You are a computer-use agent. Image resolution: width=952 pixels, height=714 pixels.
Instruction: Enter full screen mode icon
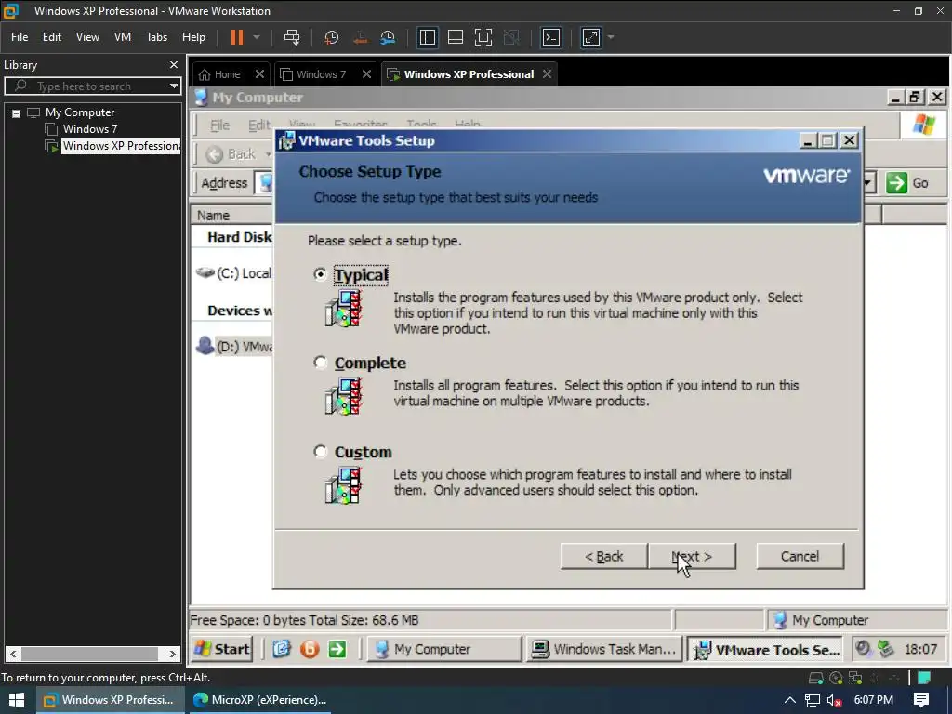point(483,37)
